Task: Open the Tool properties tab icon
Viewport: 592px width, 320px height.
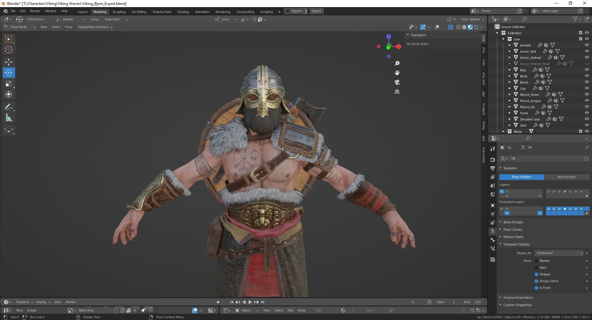Action: click(x=493, y=149)
